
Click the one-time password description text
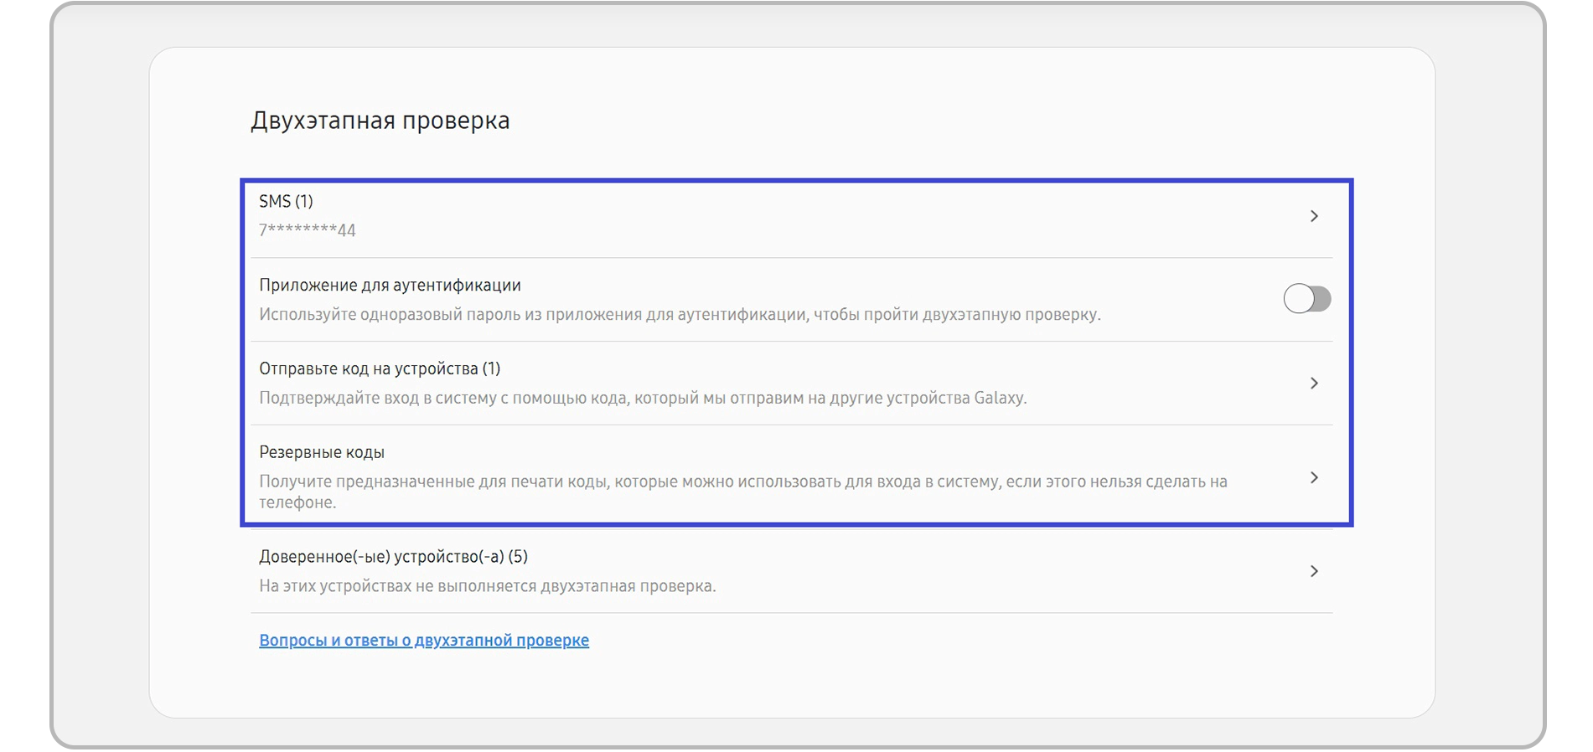tap(679, 315)
